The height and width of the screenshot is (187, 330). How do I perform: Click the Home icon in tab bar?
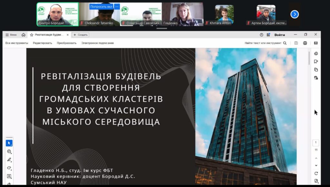[24, 35]
